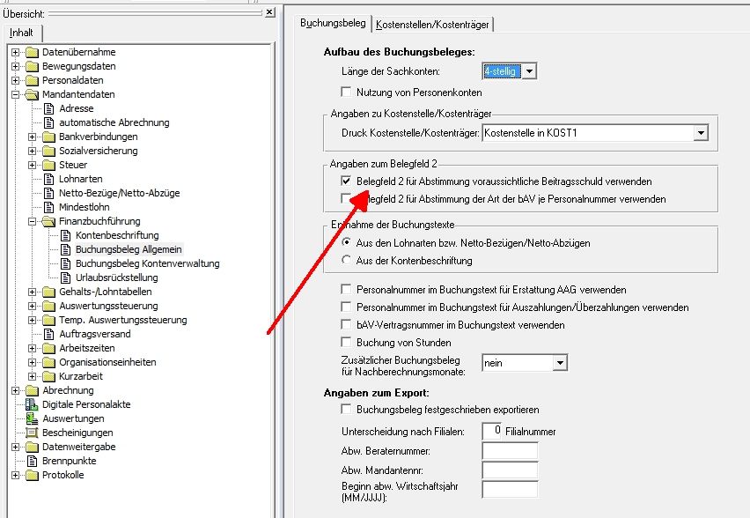Open Länge der Sachkonten dropdown
750x518 pixels.
pyautogui.click(x=529, y=71)
